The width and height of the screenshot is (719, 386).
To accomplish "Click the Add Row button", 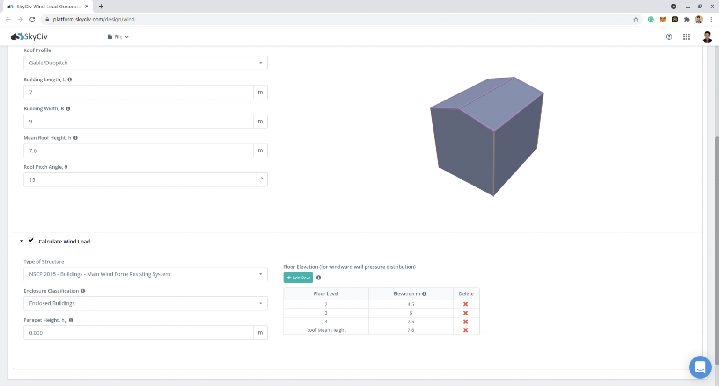I will click(x=298, y=278).
